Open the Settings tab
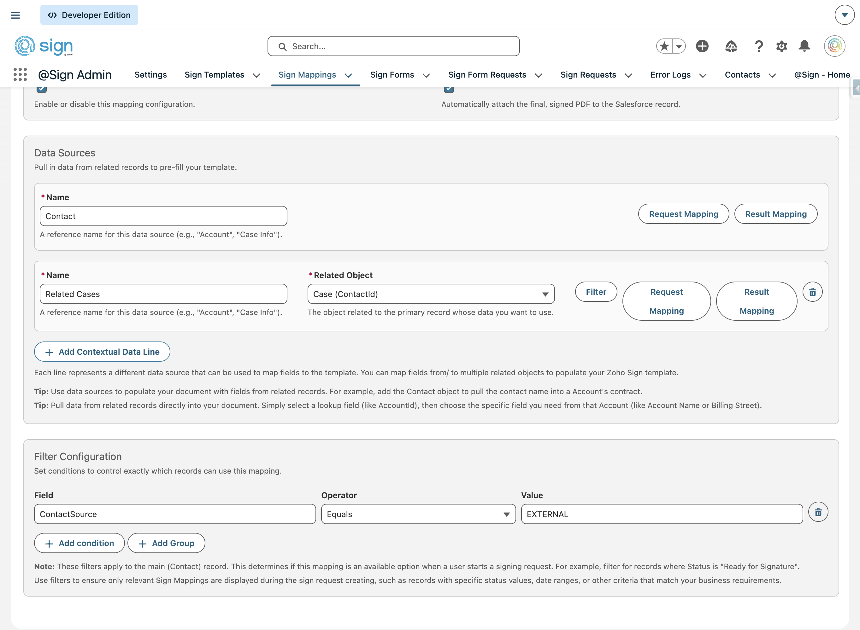The width and height of the screenshot is (860, 630). point(150,75)
